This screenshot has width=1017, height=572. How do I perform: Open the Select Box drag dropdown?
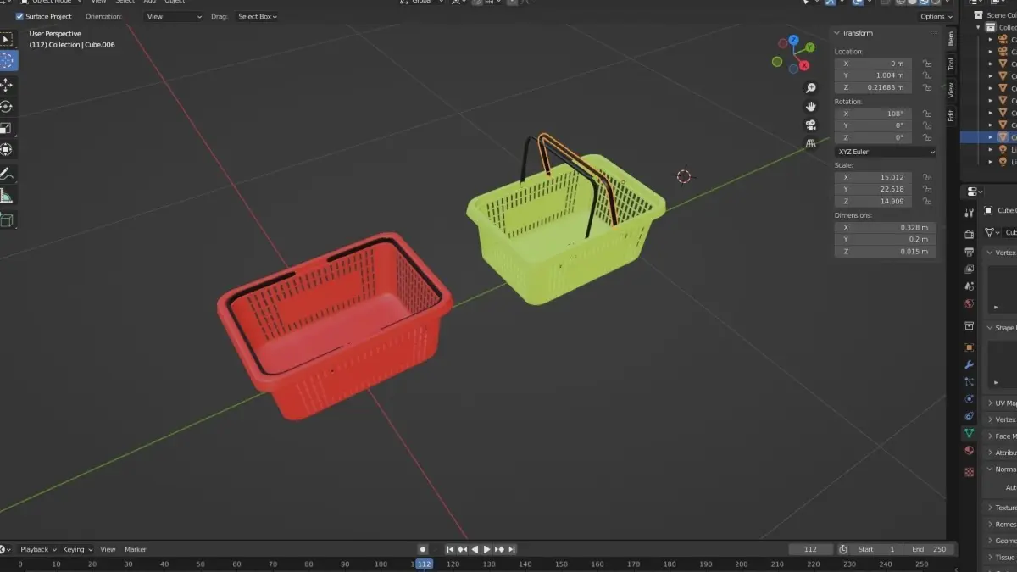coord(258,16)
